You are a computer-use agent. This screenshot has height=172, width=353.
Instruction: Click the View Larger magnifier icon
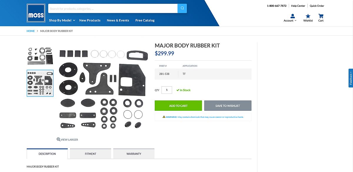(x=58, y=139)
